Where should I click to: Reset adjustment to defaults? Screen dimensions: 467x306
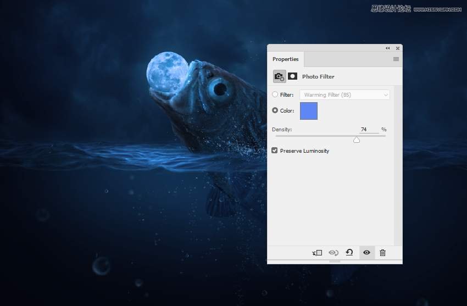(349, 253)
